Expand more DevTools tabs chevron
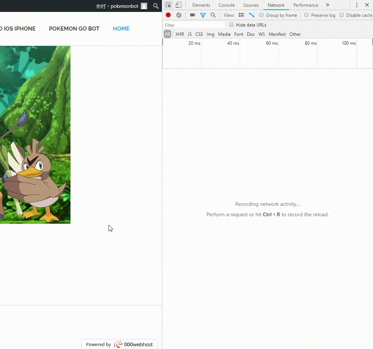The image size is (373, 349). click(327, 5)
